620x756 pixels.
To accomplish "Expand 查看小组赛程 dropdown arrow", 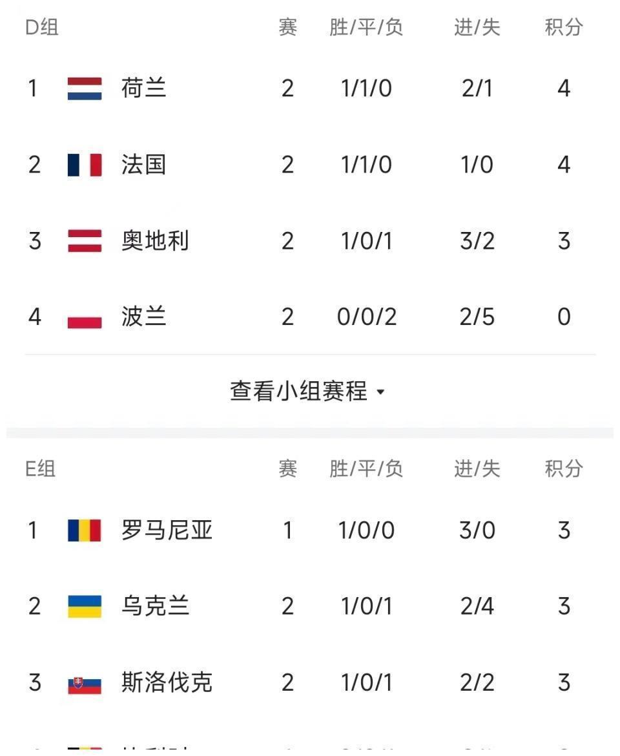I will pos(380,392).
